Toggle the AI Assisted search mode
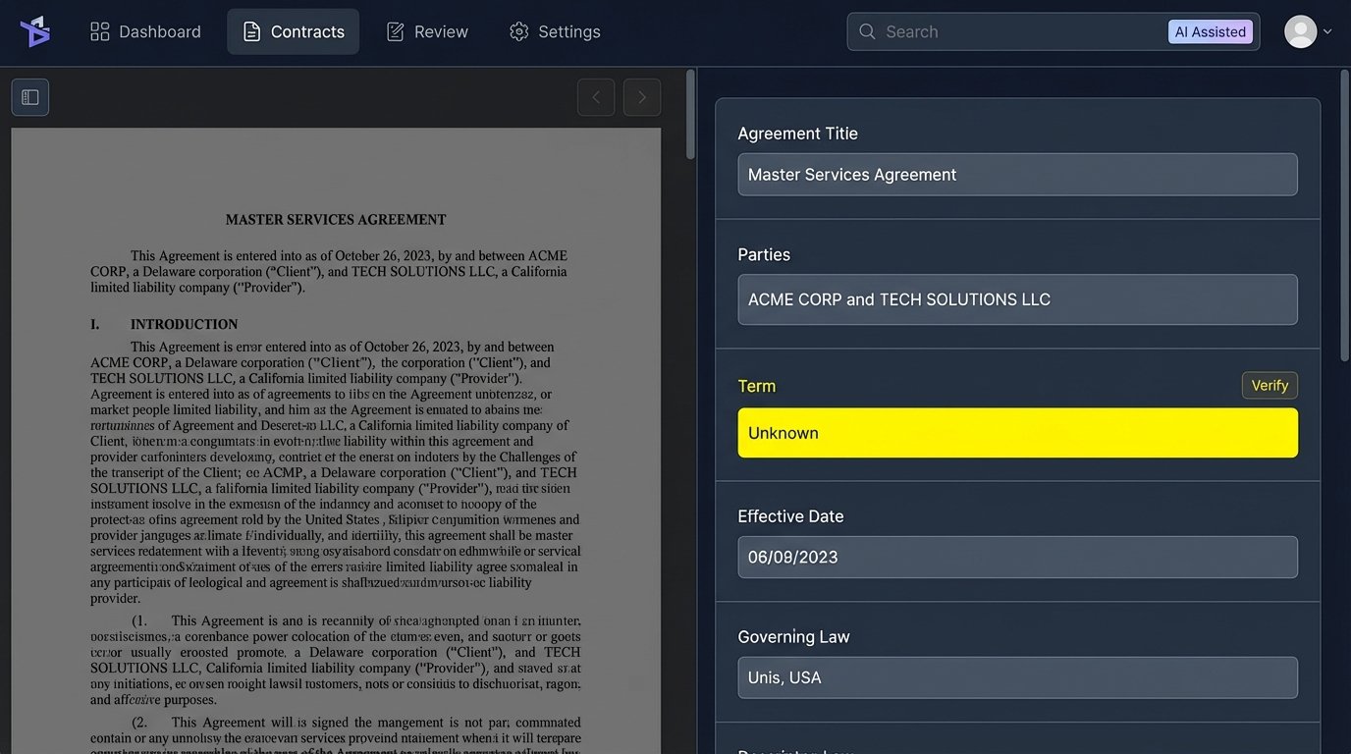This screenshot has width=1351, height=754. point(1210,30)
